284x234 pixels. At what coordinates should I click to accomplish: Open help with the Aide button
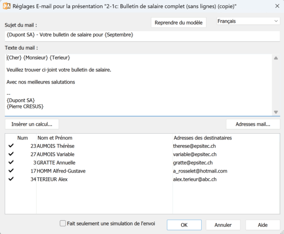[x=262, y=225]
